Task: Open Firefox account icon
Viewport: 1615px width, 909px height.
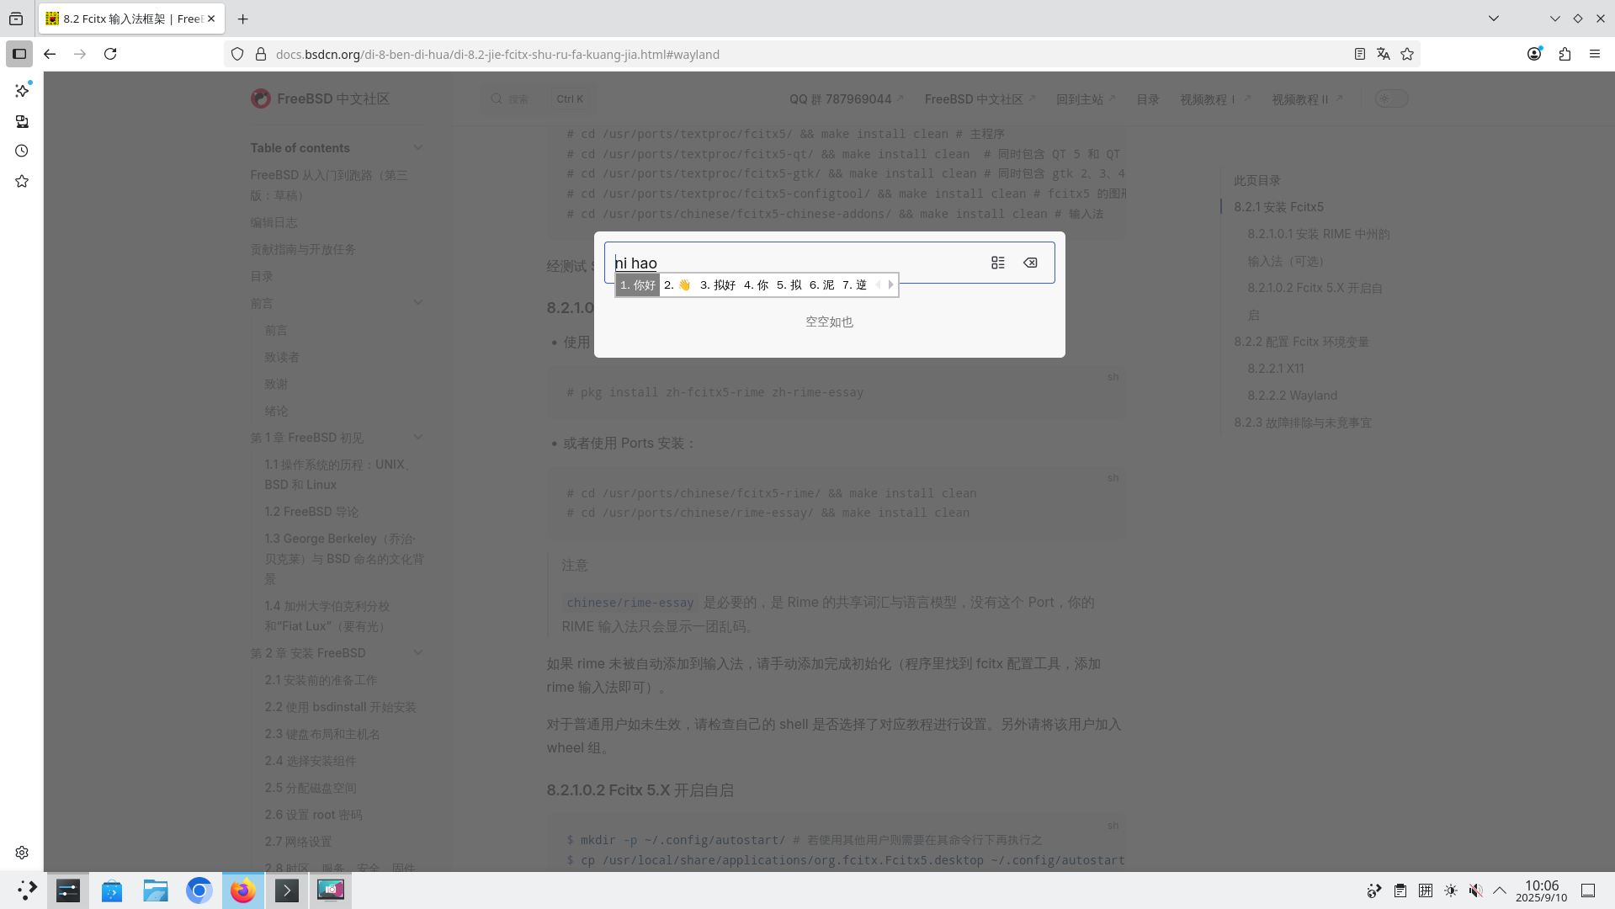Action: [1534, 54]
